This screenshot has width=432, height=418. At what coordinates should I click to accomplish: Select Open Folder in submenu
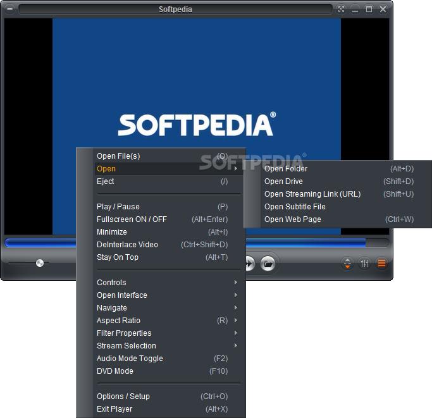tap(346, 169)
